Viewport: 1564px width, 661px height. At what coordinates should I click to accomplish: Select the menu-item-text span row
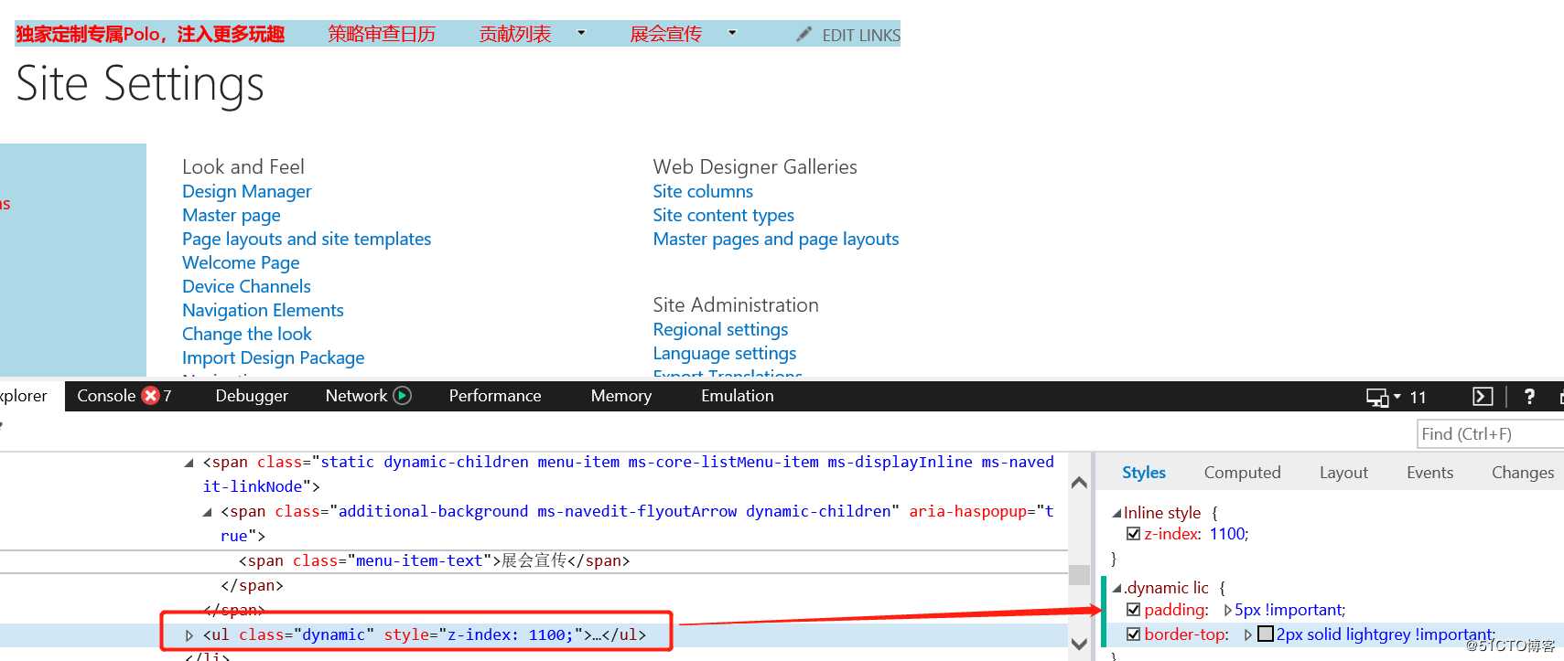tap(534, 560)
